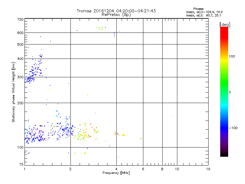Click the 'RwPretec (8p)' subtitle

pyautogui.click(x=116, y=15)
